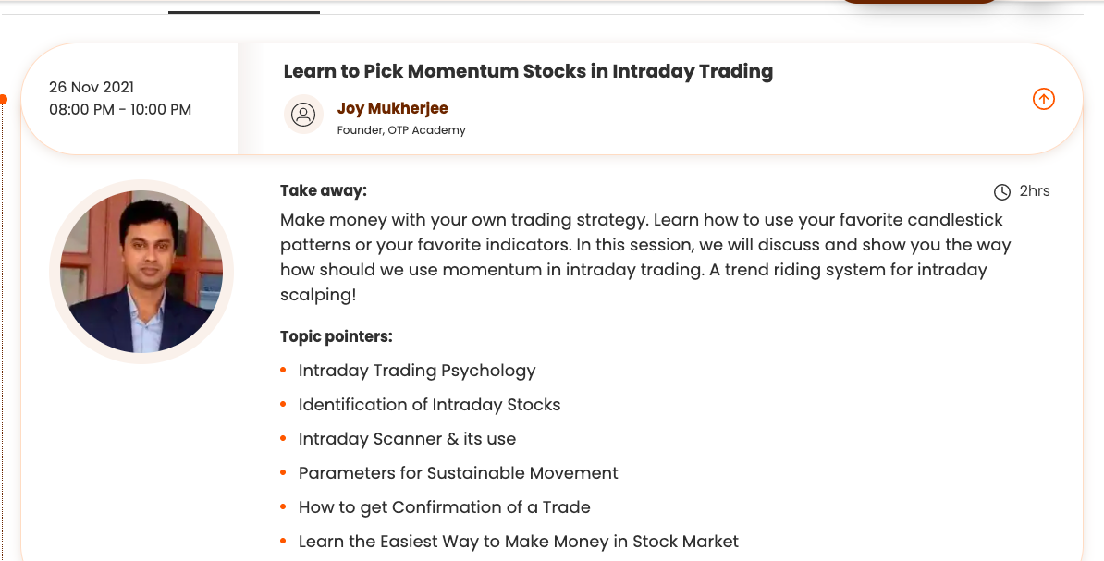
Task: Select the Learn the Easiest Way pointer
Action: click(x=518, y=542)
